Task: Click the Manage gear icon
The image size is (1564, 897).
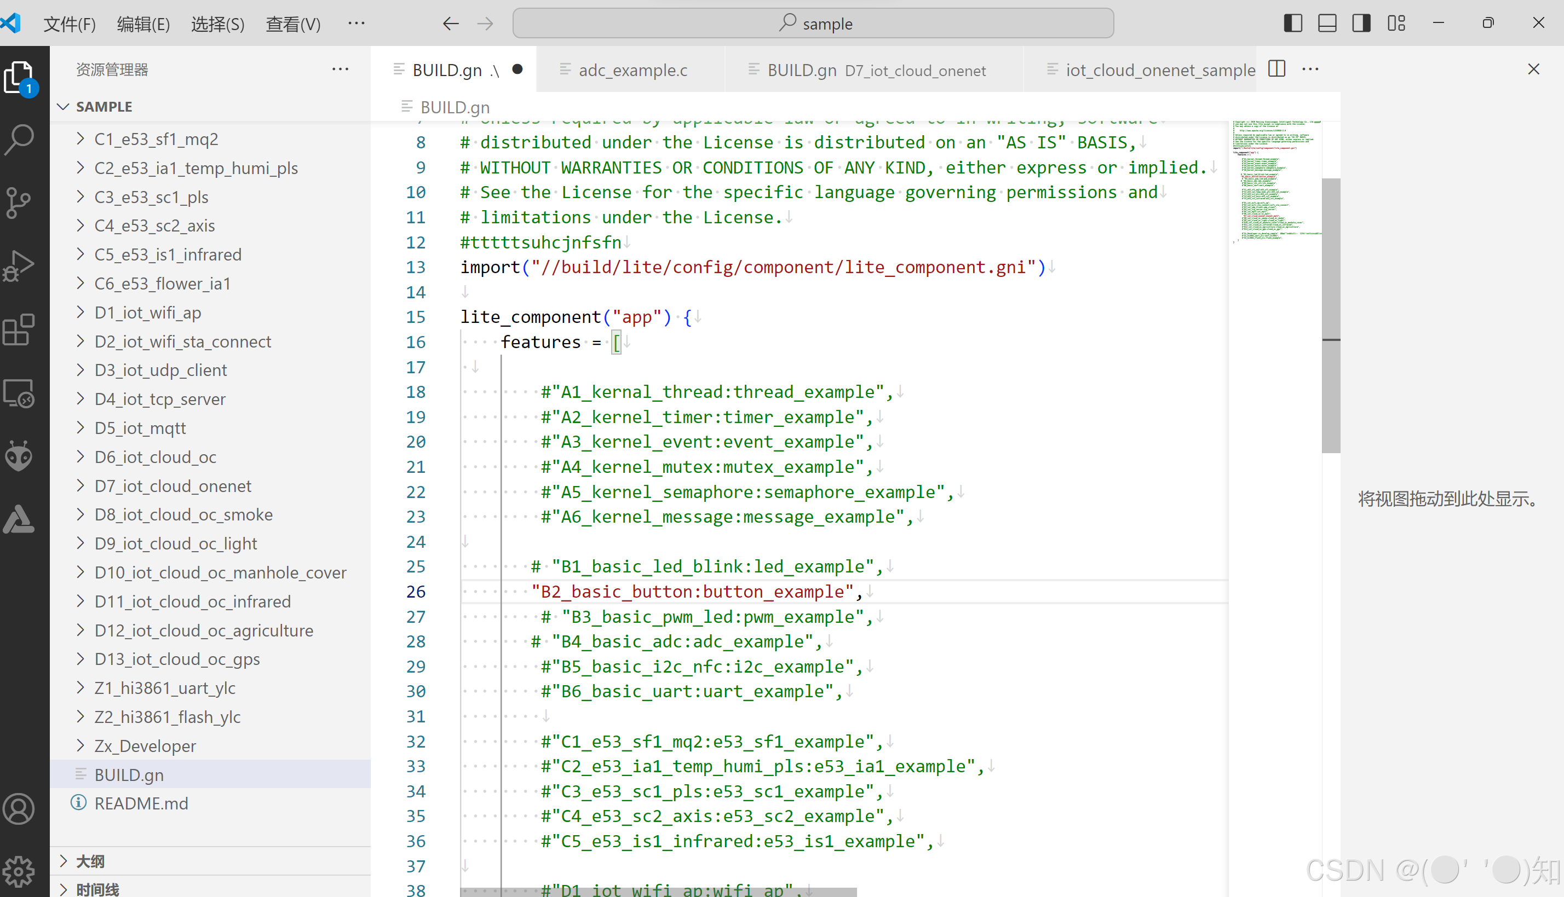Action: pos(19,871)
